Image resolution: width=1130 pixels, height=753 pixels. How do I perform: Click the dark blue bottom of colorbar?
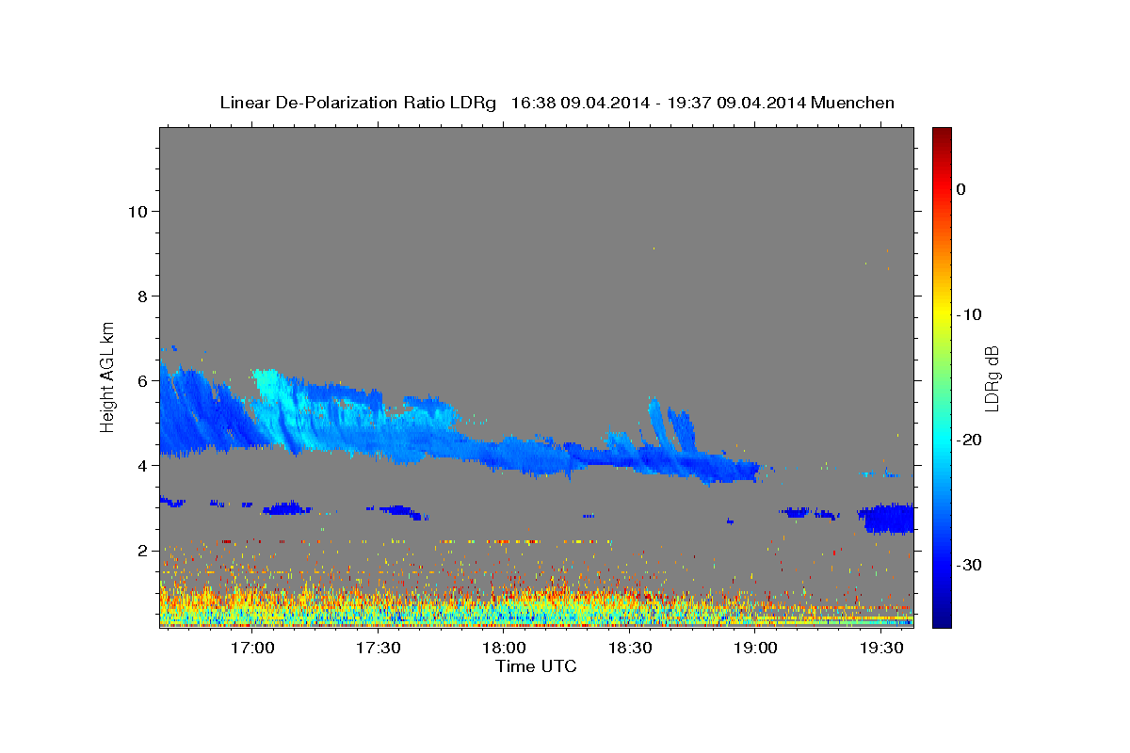click(942, 619)
